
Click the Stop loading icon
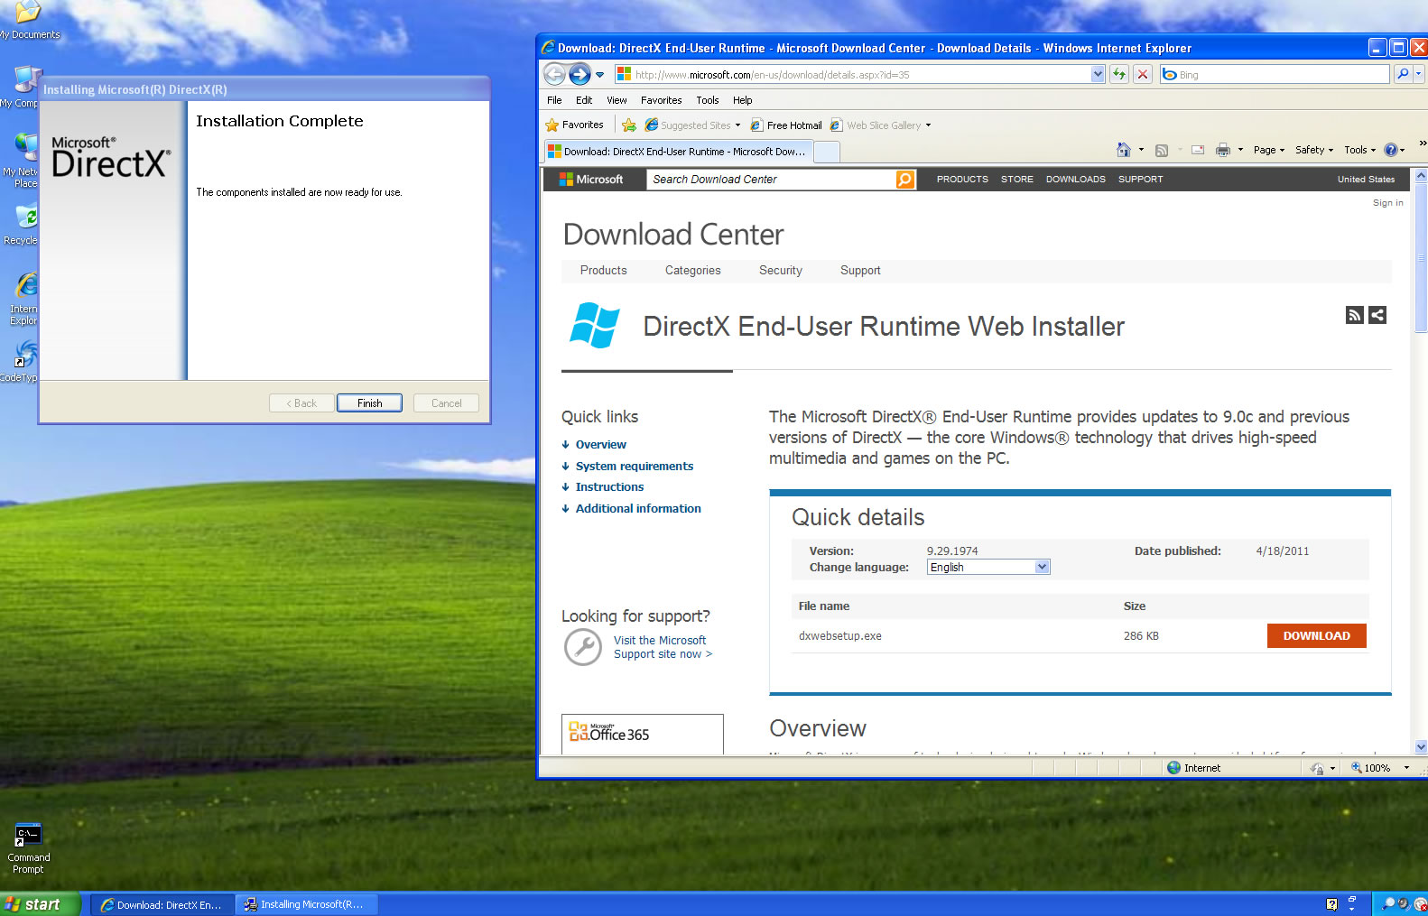pyautogui.click(x=1143, y=74)
